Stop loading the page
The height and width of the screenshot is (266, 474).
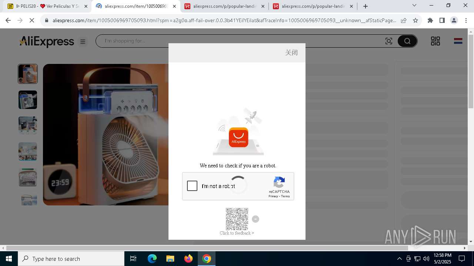[x=32, y=20]
